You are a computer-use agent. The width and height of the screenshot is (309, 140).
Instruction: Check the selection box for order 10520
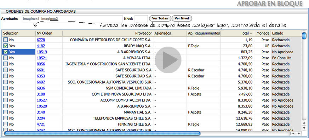tap(6, 106)
